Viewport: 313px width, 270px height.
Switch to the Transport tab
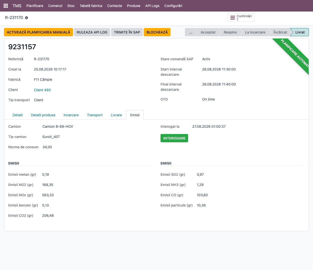click(x=95, y=115)
